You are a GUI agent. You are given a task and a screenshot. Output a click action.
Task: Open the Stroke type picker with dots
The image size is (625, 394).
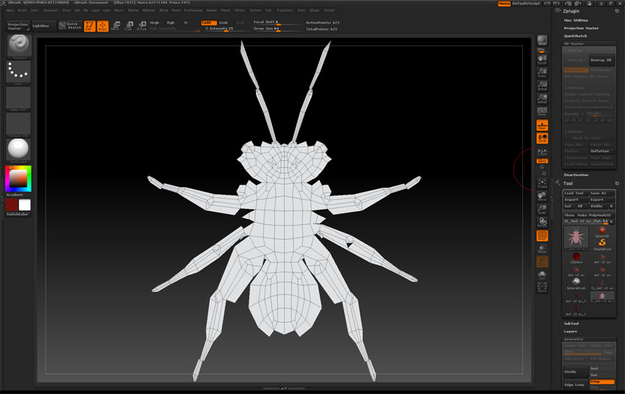pyautogui.click(x=18, y=73)
